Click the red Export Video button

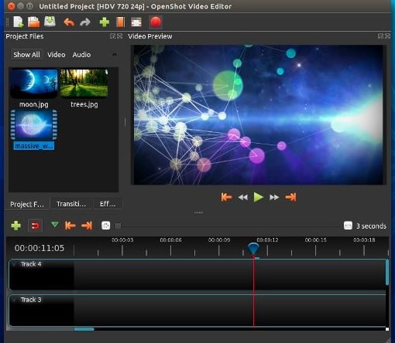point(156,22)
